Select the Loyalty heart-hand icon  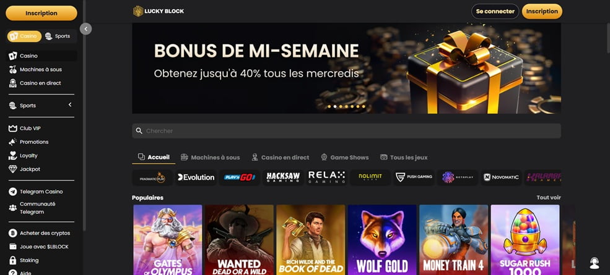pos(13,156)
